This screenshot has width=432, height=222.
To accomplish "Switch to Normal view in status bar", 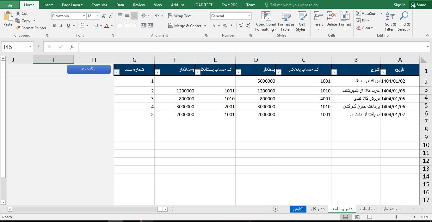I will pyautogui.click(x=345, y=217).
